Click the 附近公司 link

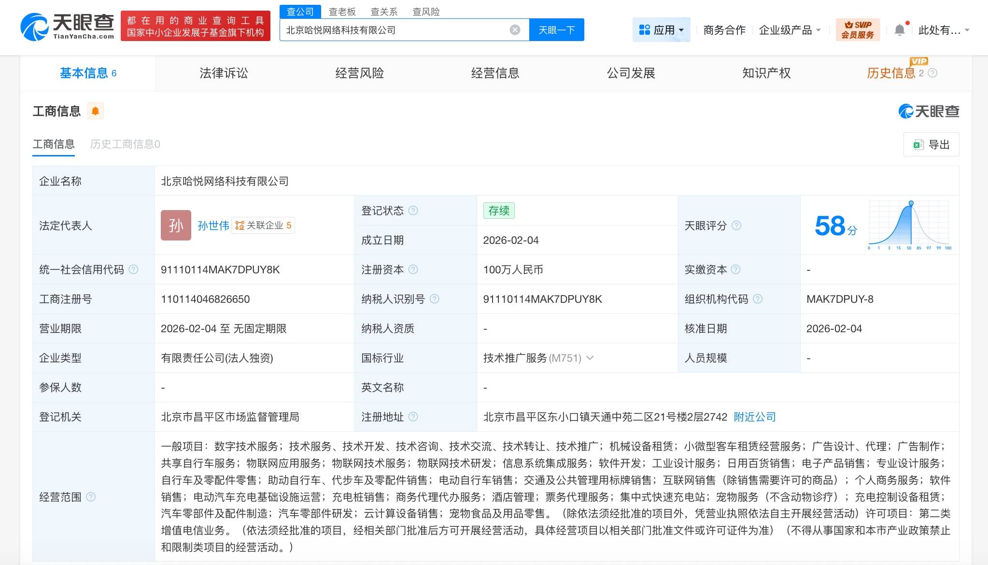(x=755, y=417)
